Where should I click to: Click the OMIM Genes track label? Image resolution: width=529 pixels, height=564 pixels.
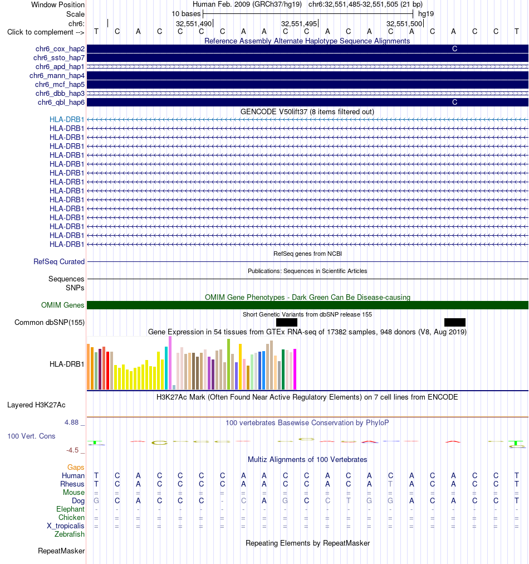coord(62,305)
